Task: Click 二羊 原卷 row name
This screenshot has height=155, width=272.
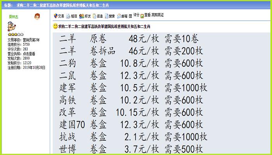Action: pyautogui.click(x=68, y=39)
